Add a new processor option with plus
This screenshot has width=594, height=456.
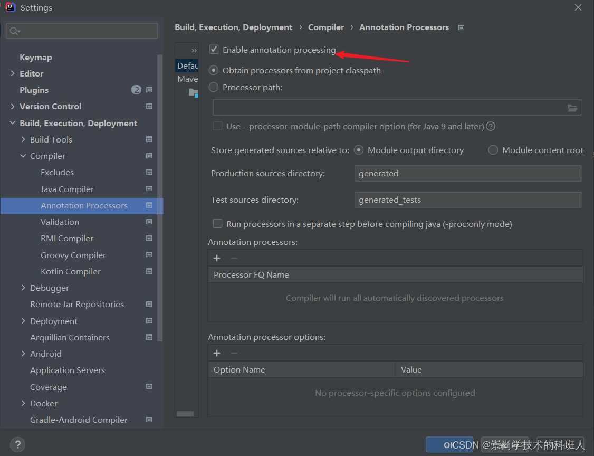pyautogui.click(x=217, y=353)
